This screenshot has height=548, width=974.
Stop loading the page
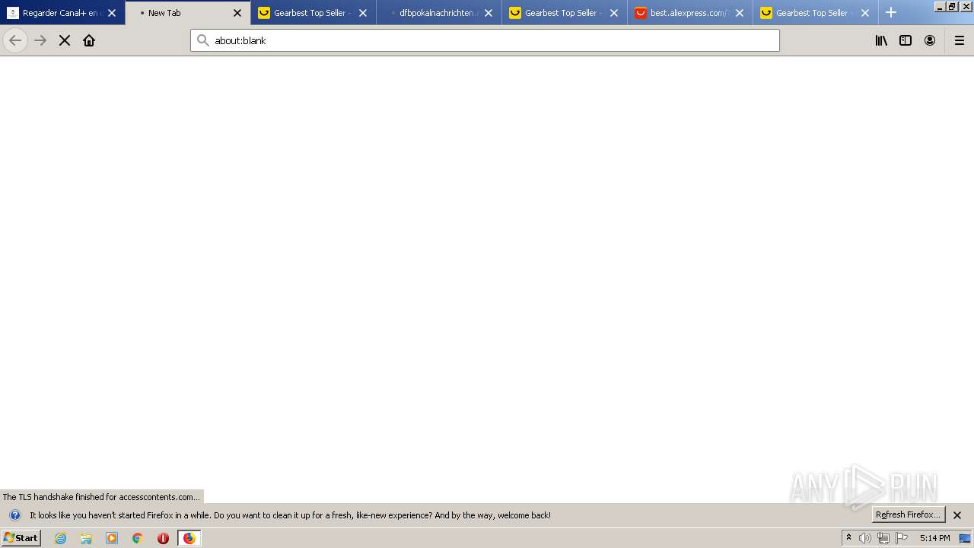click(65, 40)
